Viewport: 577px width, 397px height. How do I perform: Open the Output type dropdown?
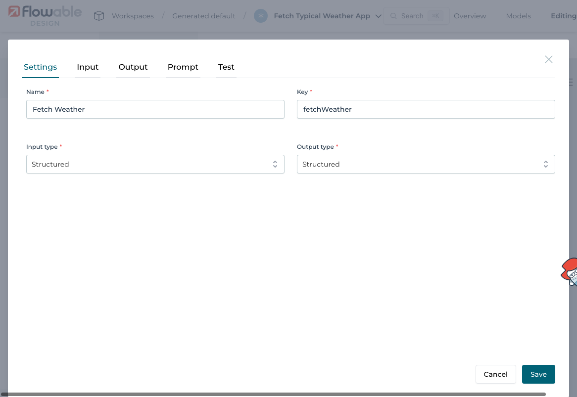point(426,164)
